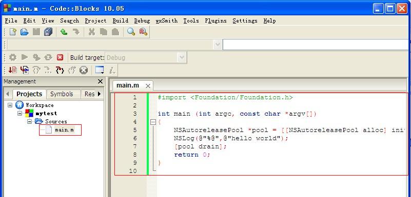Click the Debug/Continue icon
411x197 pixels.
(x=12, y=70)
